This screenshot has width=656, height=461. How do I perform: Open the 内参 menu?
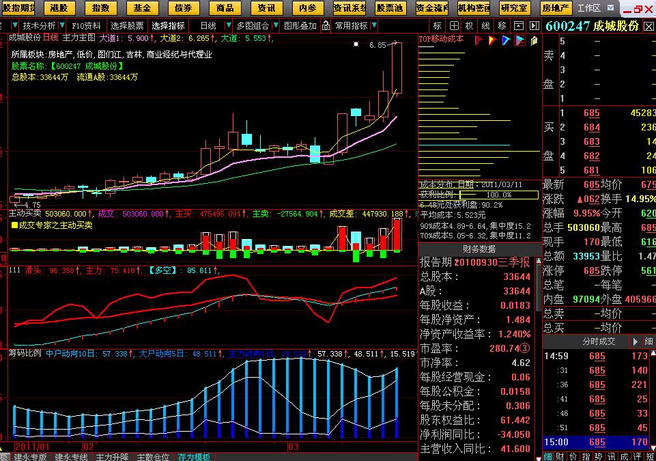coord(308,8)
